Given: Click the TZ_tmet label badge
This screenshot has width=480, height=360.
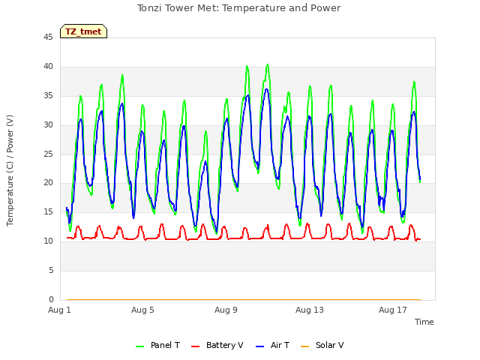Looking at the screenshot, I should pos(83,31).
